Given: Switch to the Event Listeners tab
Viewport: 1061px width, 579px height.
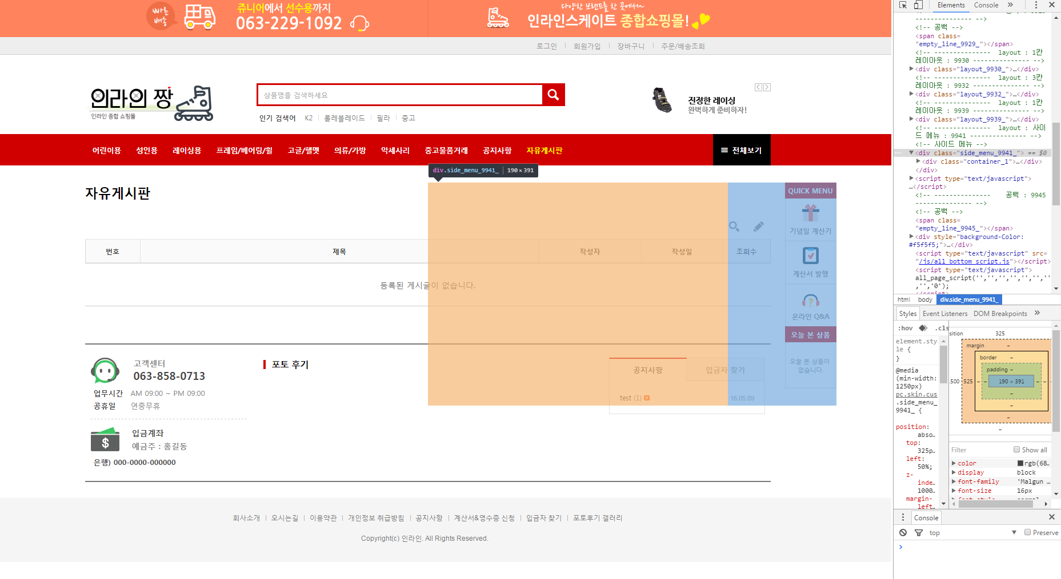Looking at the screenshot, I should (x=945, y=314).
